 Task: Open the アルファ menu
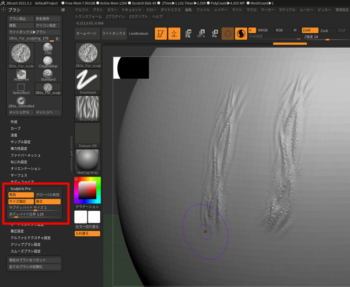pos(82,10)
